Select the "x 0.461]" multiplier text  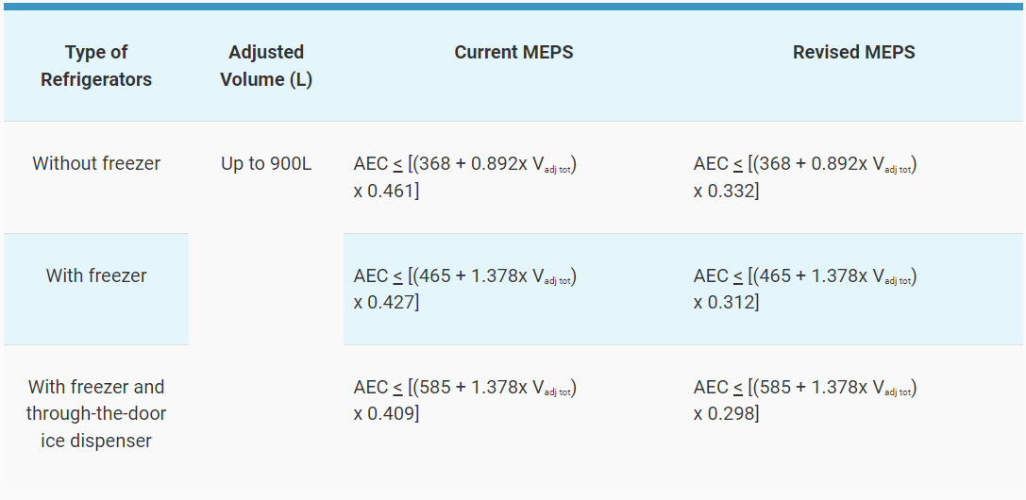coord(387,192)
